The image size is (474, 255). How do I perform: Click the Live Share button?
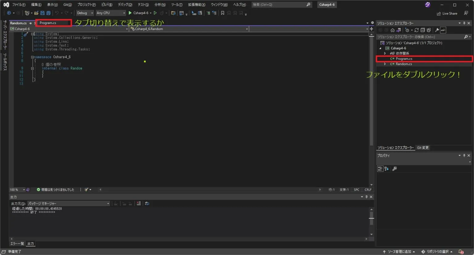point(447,14)
